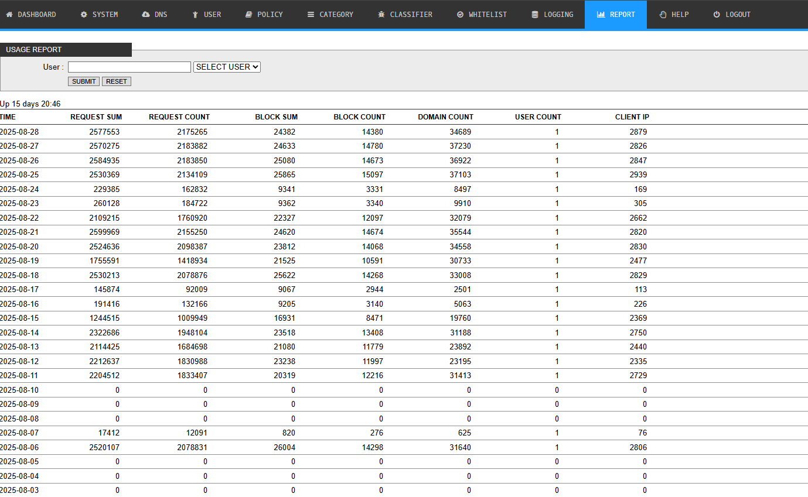
Task: Click the Whitelist checkmark icon
Action: [x=460, y=15]
